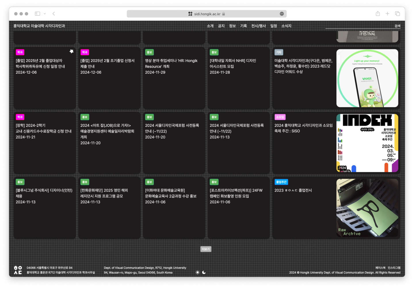414x288 pixels.
Task: Click 기타 tag on Red Dot card
Action: (x=279, y=52)
